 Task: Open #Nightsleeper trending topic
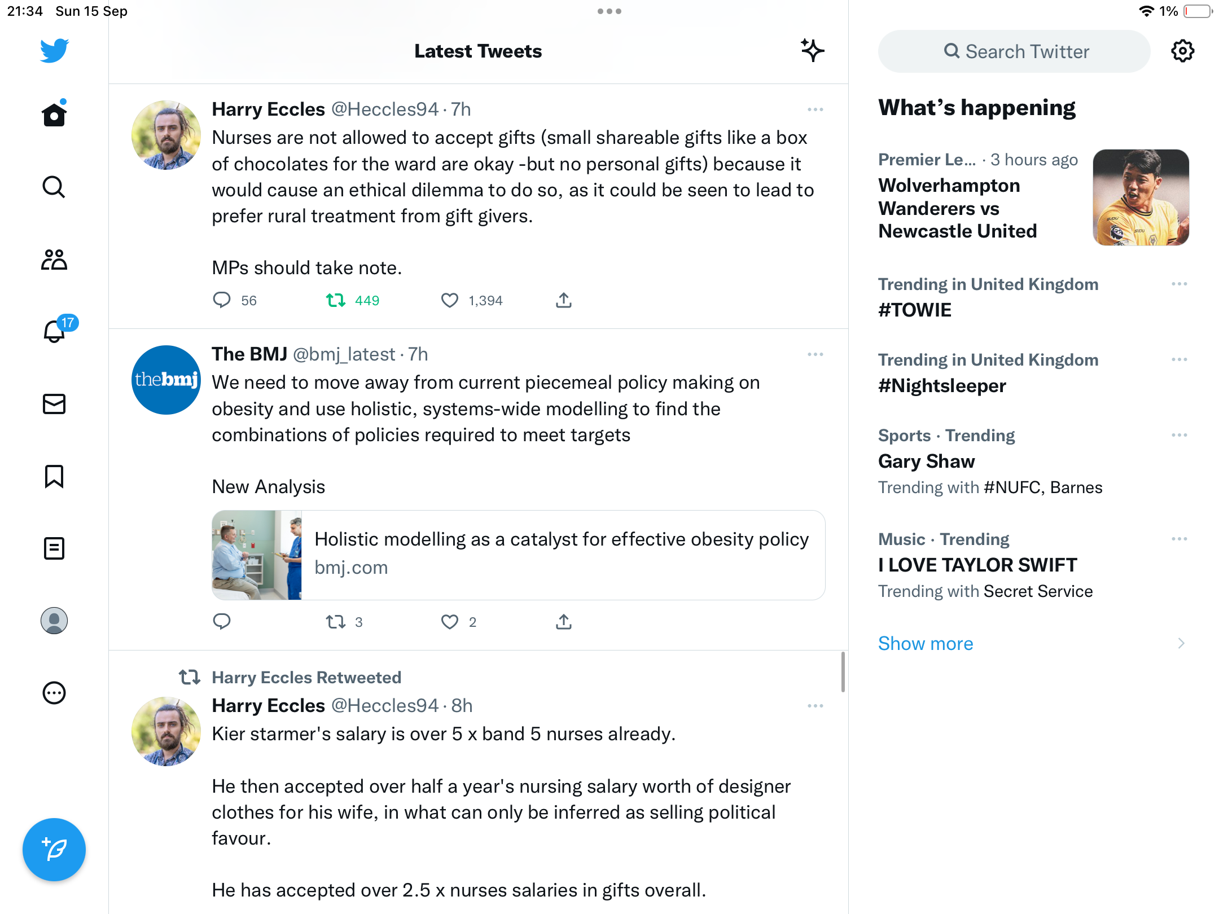pos(942,385)
